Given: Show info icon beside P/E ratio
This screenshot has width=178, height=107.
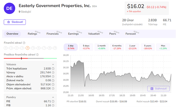Looking at the screenshot, I should pos(53,101).
